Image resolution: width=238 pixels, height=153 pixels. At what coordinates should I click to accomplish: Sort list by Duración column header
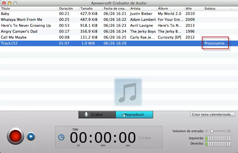click(x=68, y=8)
